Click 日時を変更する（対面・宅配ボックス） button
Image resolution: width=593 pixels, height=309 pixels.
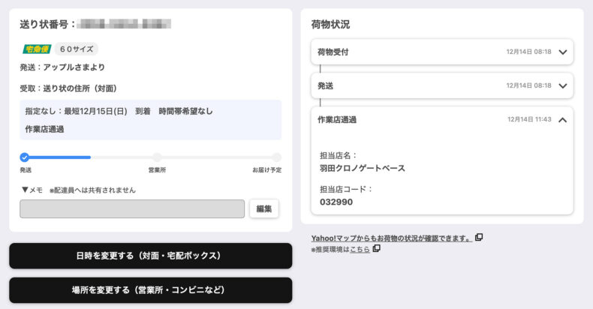pos(150,256)
